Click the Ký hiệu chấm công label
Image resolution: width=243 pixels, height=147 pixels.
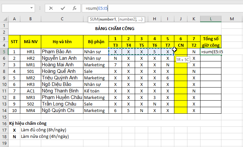(28, 123)
